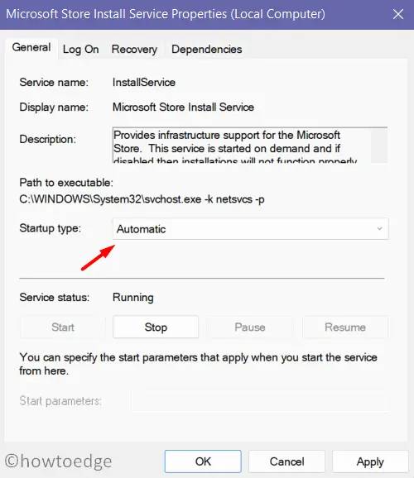Viewport: 414px width, 478px height.
Task: Click the Resume service button
Action: click(345, 327)
